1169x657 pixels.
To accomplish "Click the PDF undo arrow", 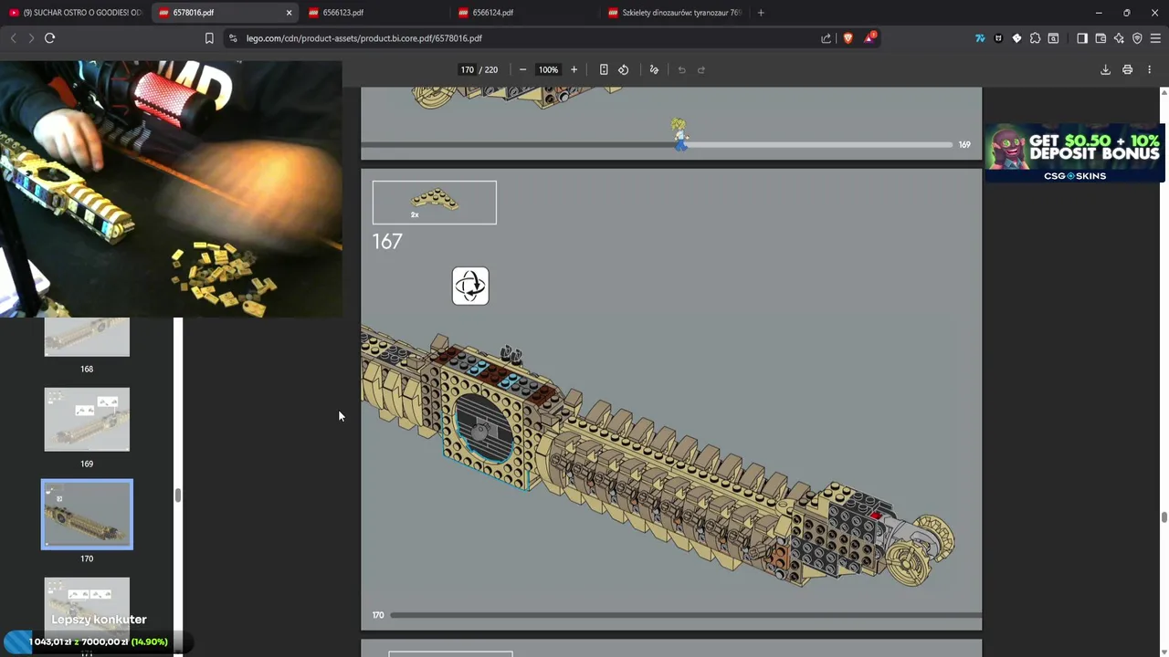I will 681,69.
